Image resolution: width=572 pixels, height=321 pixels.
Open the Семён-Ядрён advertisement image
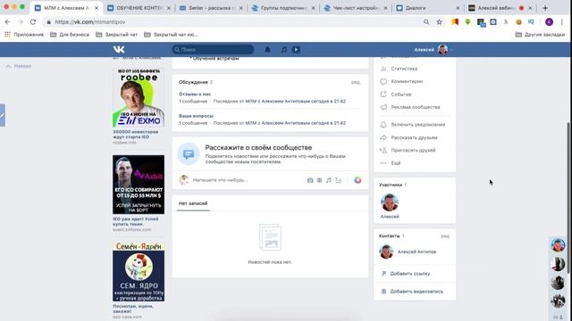tap(139, 272)
